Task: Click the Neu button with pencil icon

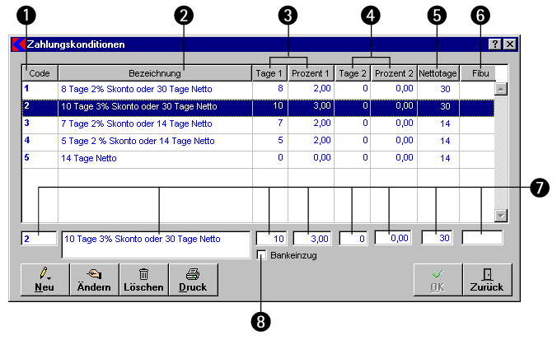Action: pyautogui.click(x=44, y=280)
